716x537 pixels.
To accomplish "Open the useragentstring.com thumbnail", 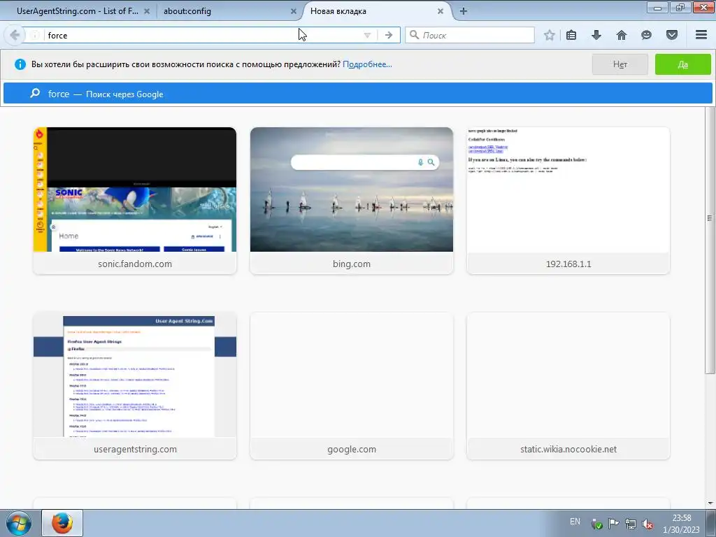I will point(135,386).
